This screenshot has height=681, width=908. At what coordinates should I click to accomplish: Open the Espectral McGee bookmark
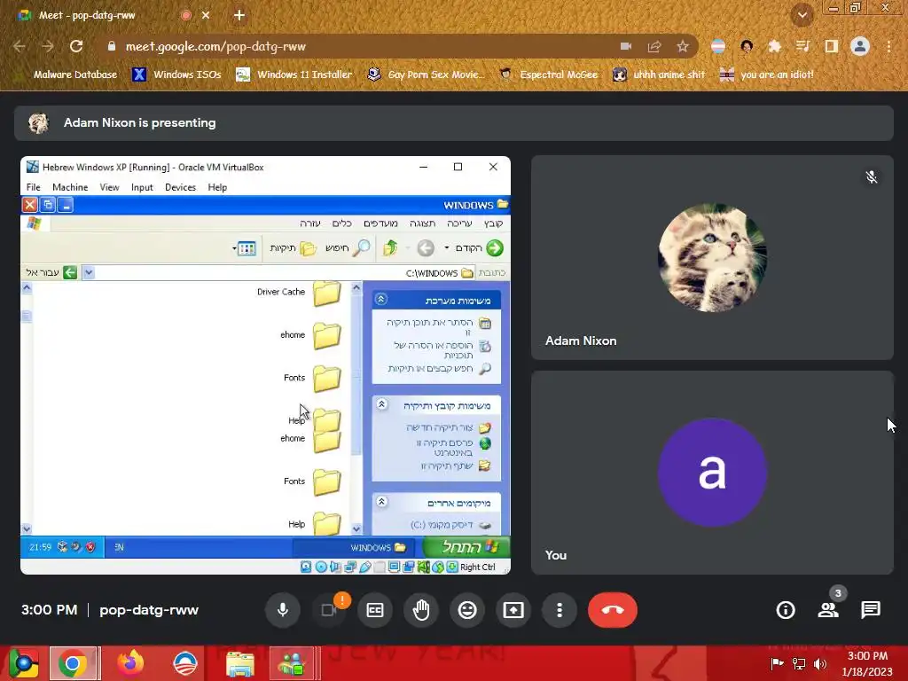[548, 74]
